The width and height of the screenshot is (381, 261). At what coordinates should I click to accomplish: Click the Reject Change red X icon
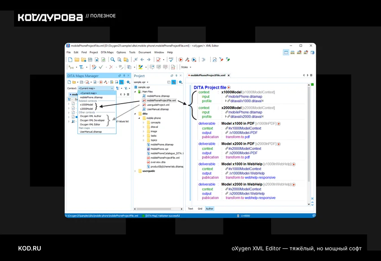(111, 67)
